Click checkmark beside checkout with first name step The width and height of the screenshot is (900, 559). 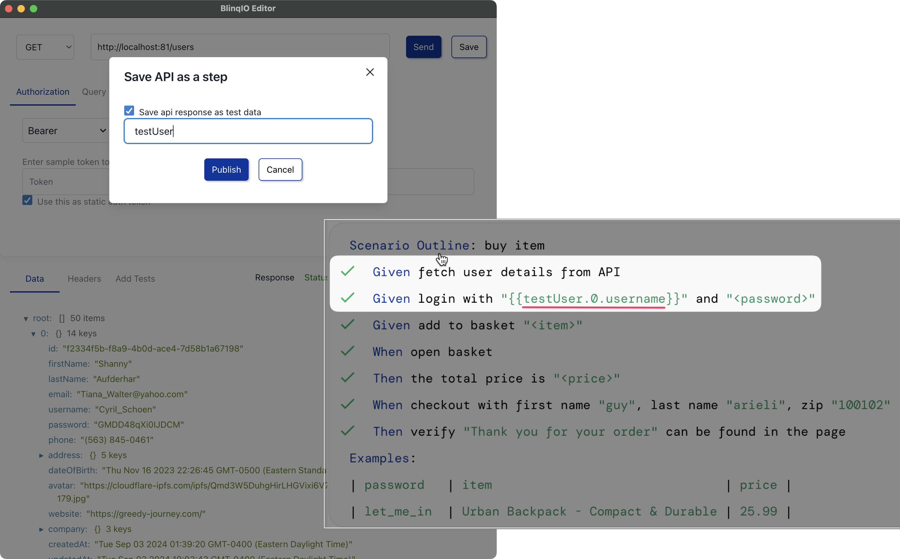click(347, 404)
